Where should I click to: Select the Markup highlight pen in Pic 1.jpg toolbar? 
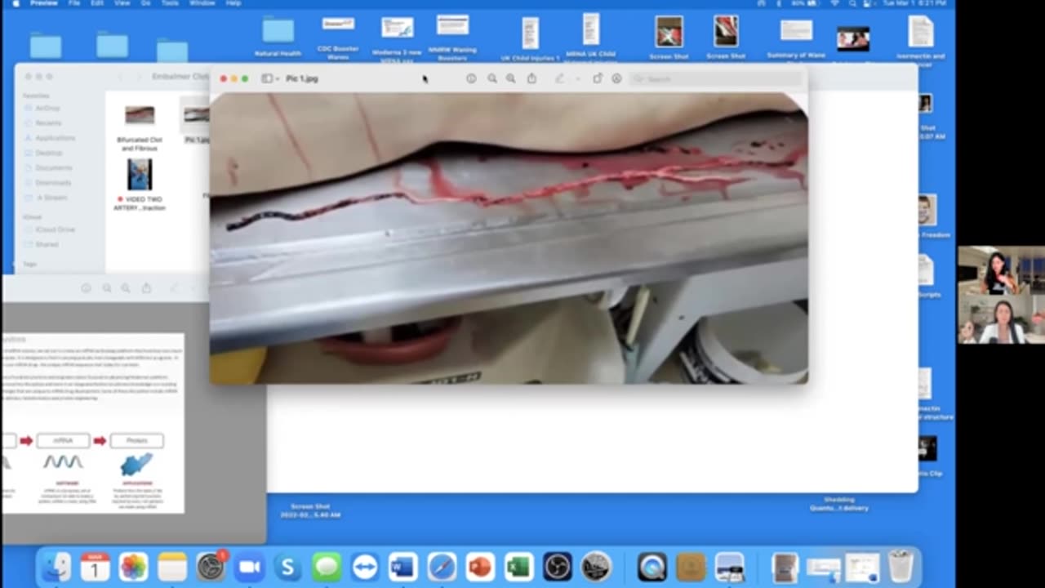coord(560,78)
